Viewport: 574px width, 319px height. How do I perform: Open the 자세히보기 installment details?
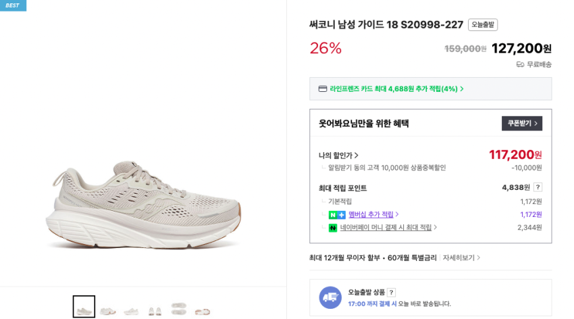(461, 257)
